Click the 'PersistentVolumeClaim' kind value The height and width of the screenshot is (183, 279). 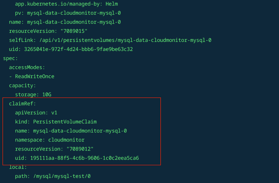click(65, 122)
